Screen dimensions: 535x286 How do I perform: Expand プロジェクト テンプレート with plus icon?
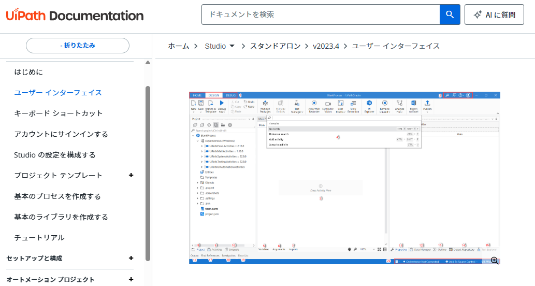[131, 176]
